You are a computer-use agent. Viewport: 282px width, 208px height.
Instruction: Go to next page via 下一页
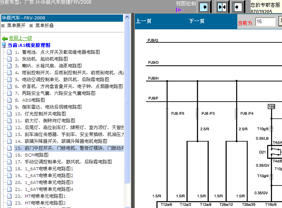[196, 21]
